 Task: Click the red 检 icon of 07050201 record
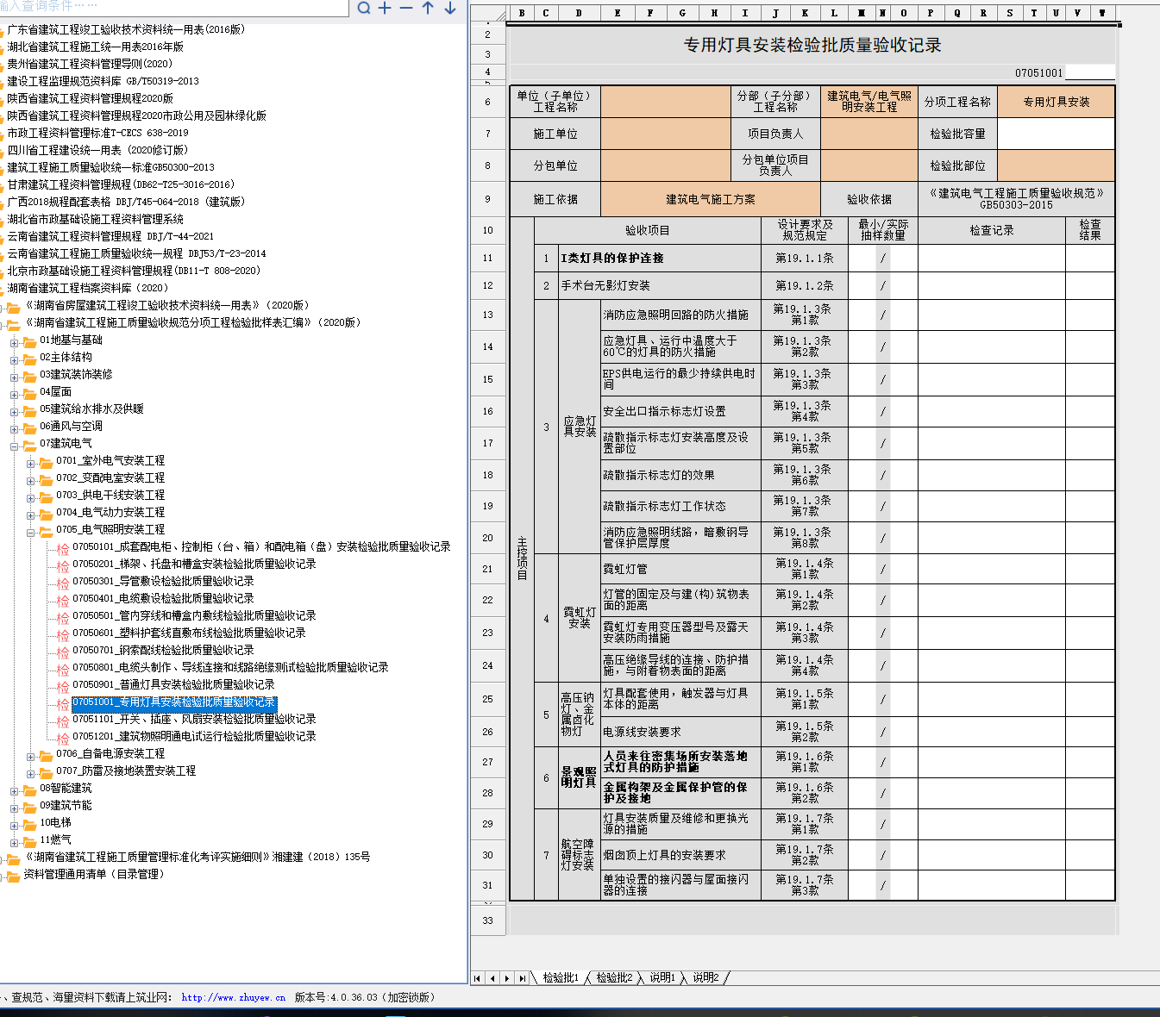(x=63, y=565)
